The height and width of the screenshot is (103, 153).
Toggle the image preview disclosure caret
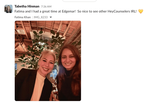[51, 17]
